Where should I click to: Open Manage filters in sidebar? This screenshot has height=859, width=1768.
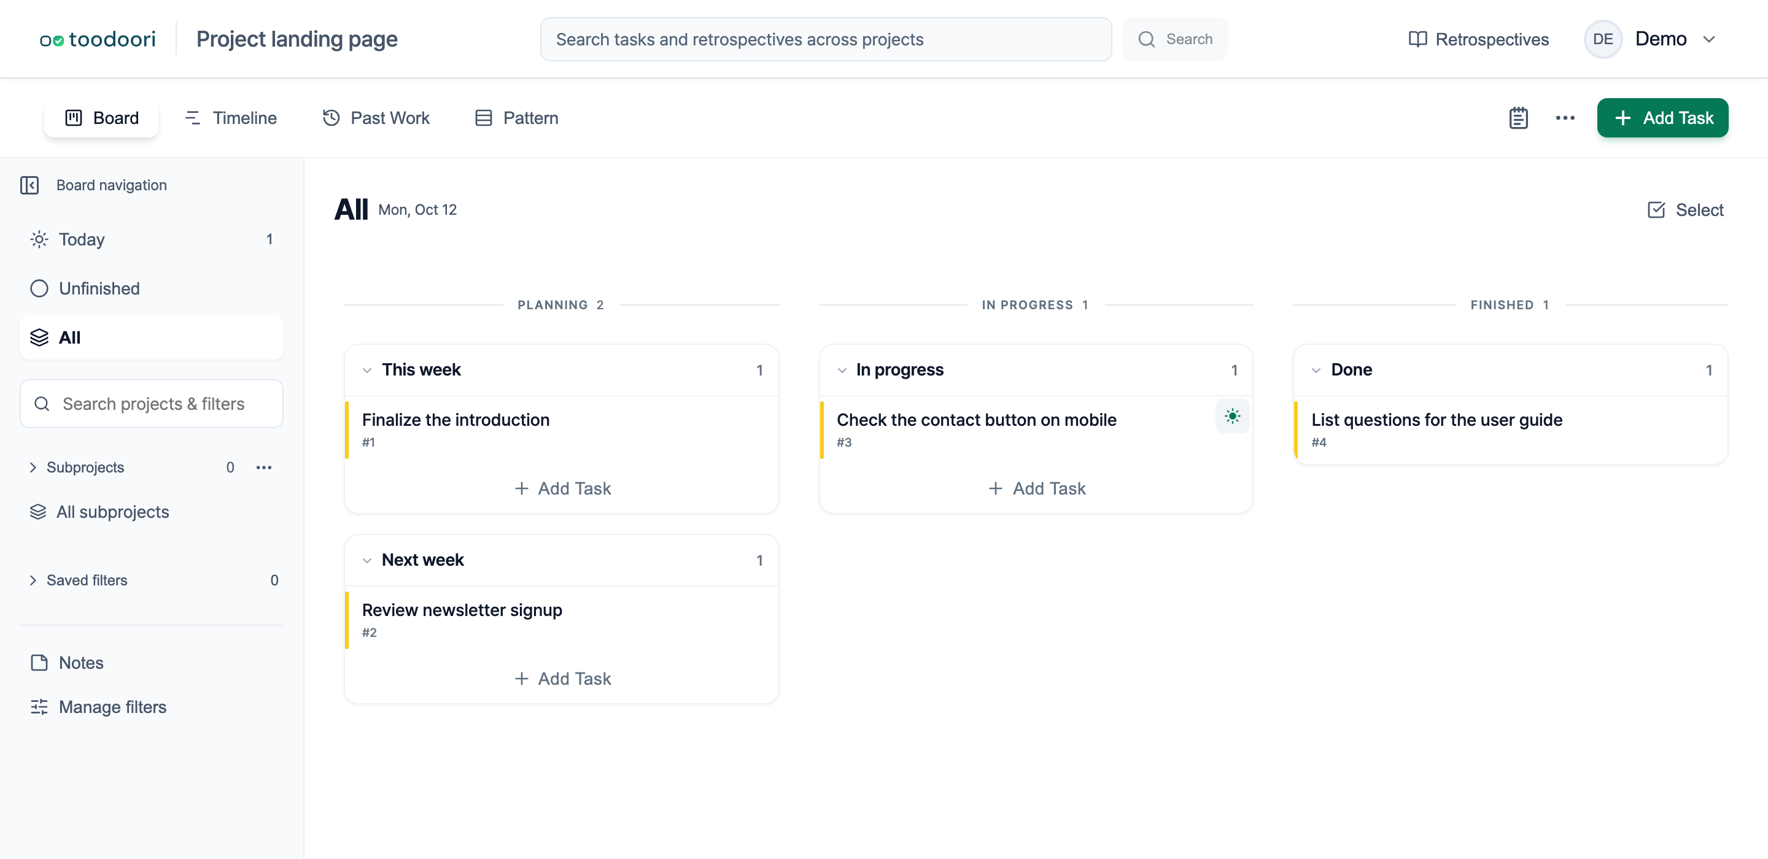(x=152, y=707)
